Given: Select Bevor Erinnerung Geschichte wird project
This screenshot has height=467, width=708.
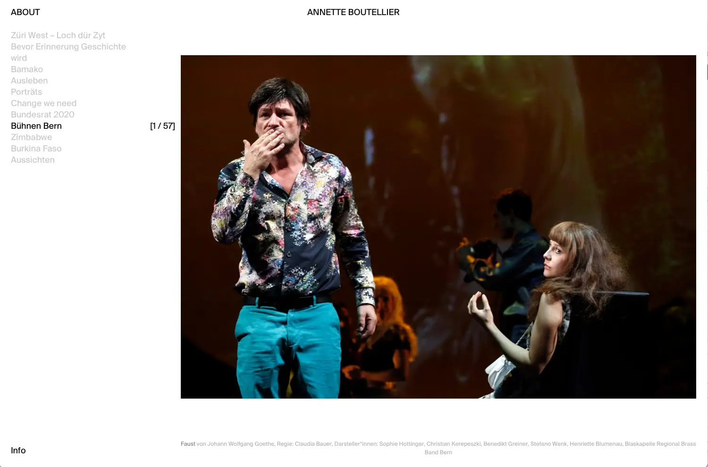Looking at the screenshot, I should 68,52.
